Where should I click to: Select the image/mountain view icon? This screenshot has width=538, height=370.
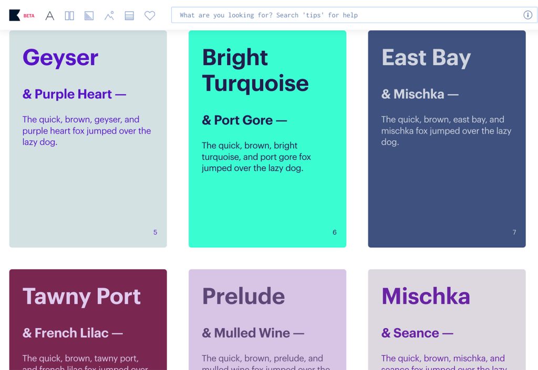click(109, 16)
